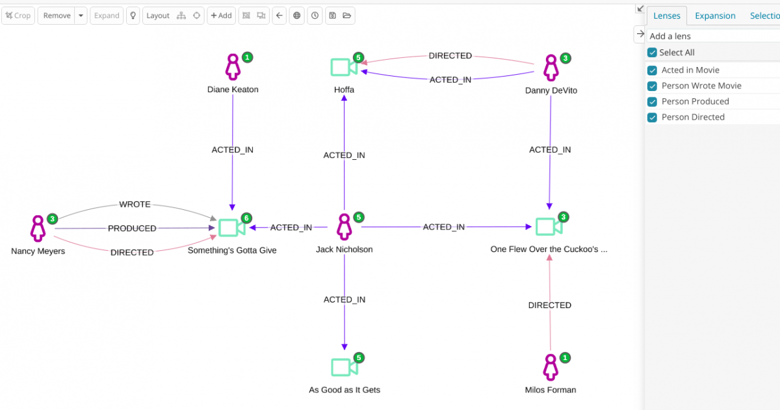Screen dimensions: 780x410
Task: Click the Milos Forman name label
Action: point(551,390)
